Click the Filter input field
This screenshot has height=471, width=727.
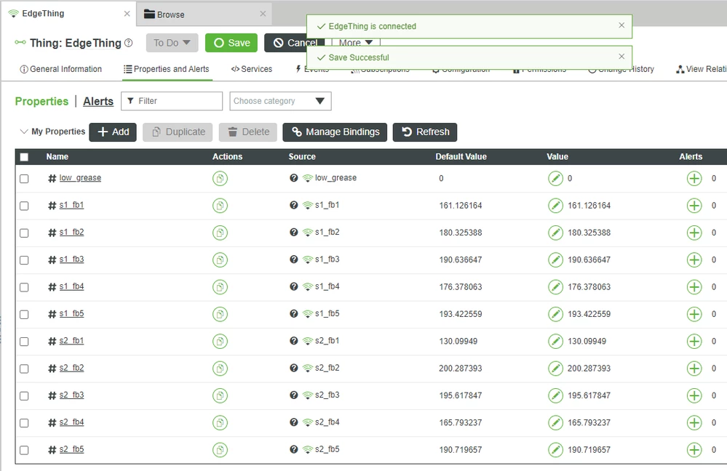[172, 101]
